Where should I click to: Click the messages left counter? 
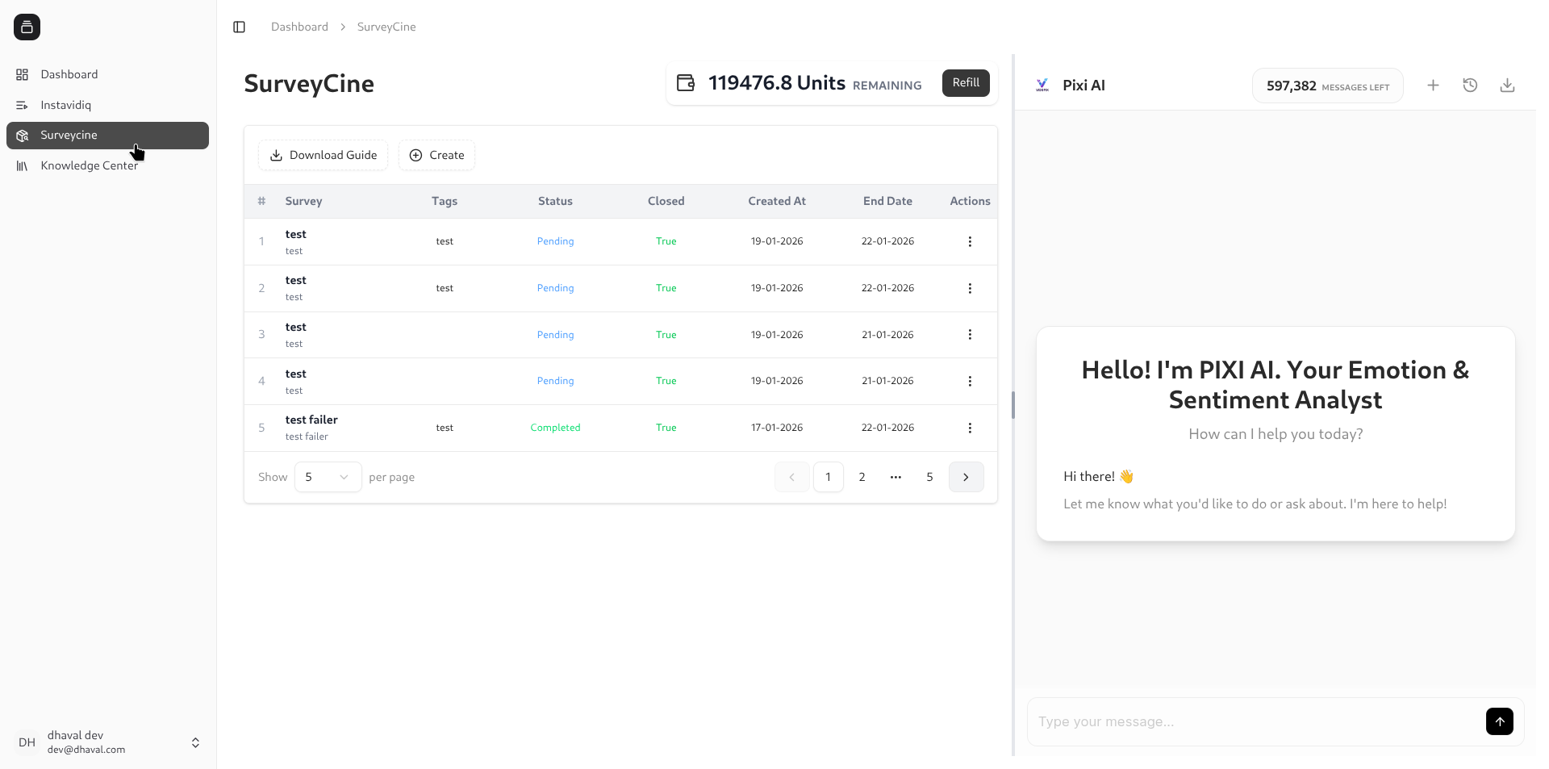pos(1327,86)
